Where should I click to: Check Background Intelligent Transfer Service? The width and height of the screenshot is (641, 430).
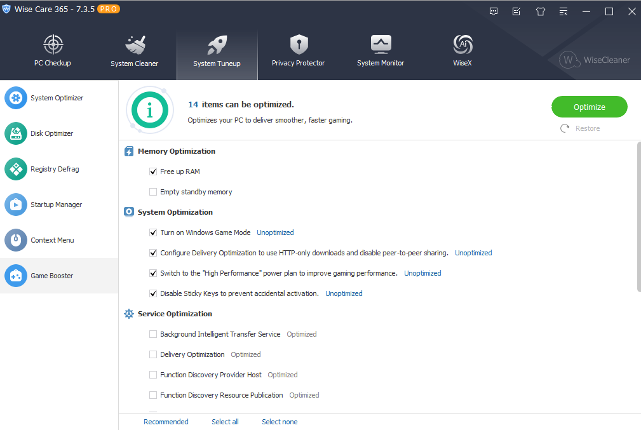coord(153,333)
